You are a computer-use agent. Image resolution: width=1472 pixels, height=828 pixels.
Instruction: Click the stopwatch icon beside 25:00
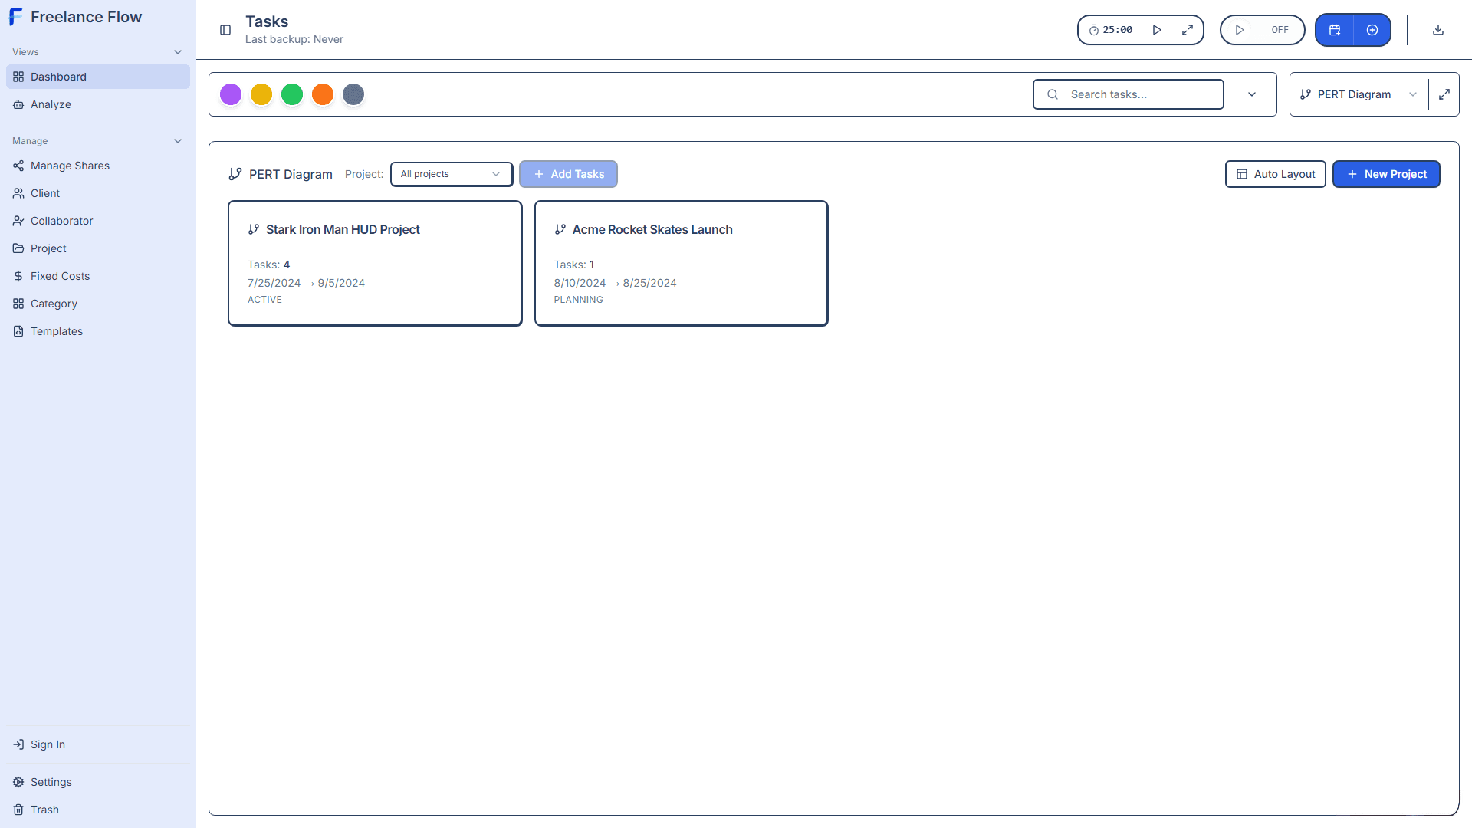click(x=1094, y=30)
